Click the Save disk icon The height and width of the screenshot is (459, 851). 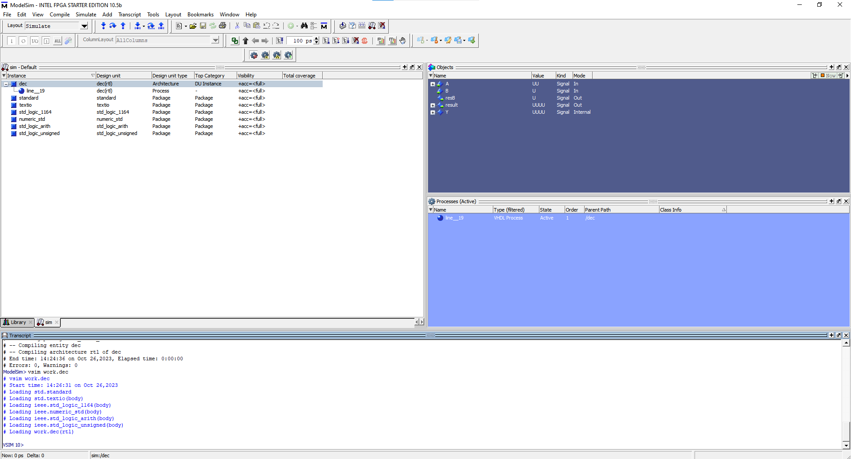203,26
